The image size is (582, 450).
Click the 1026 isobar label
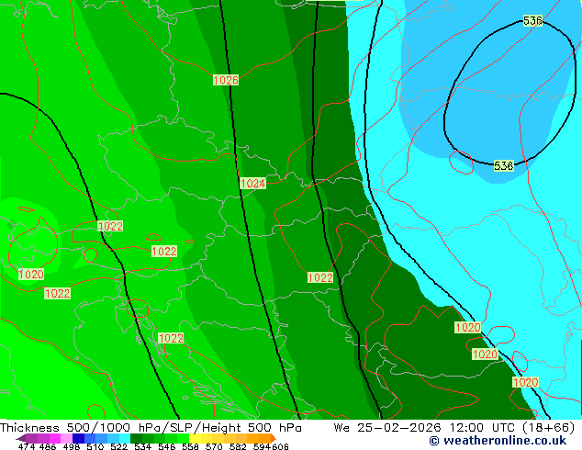[226, 80]
